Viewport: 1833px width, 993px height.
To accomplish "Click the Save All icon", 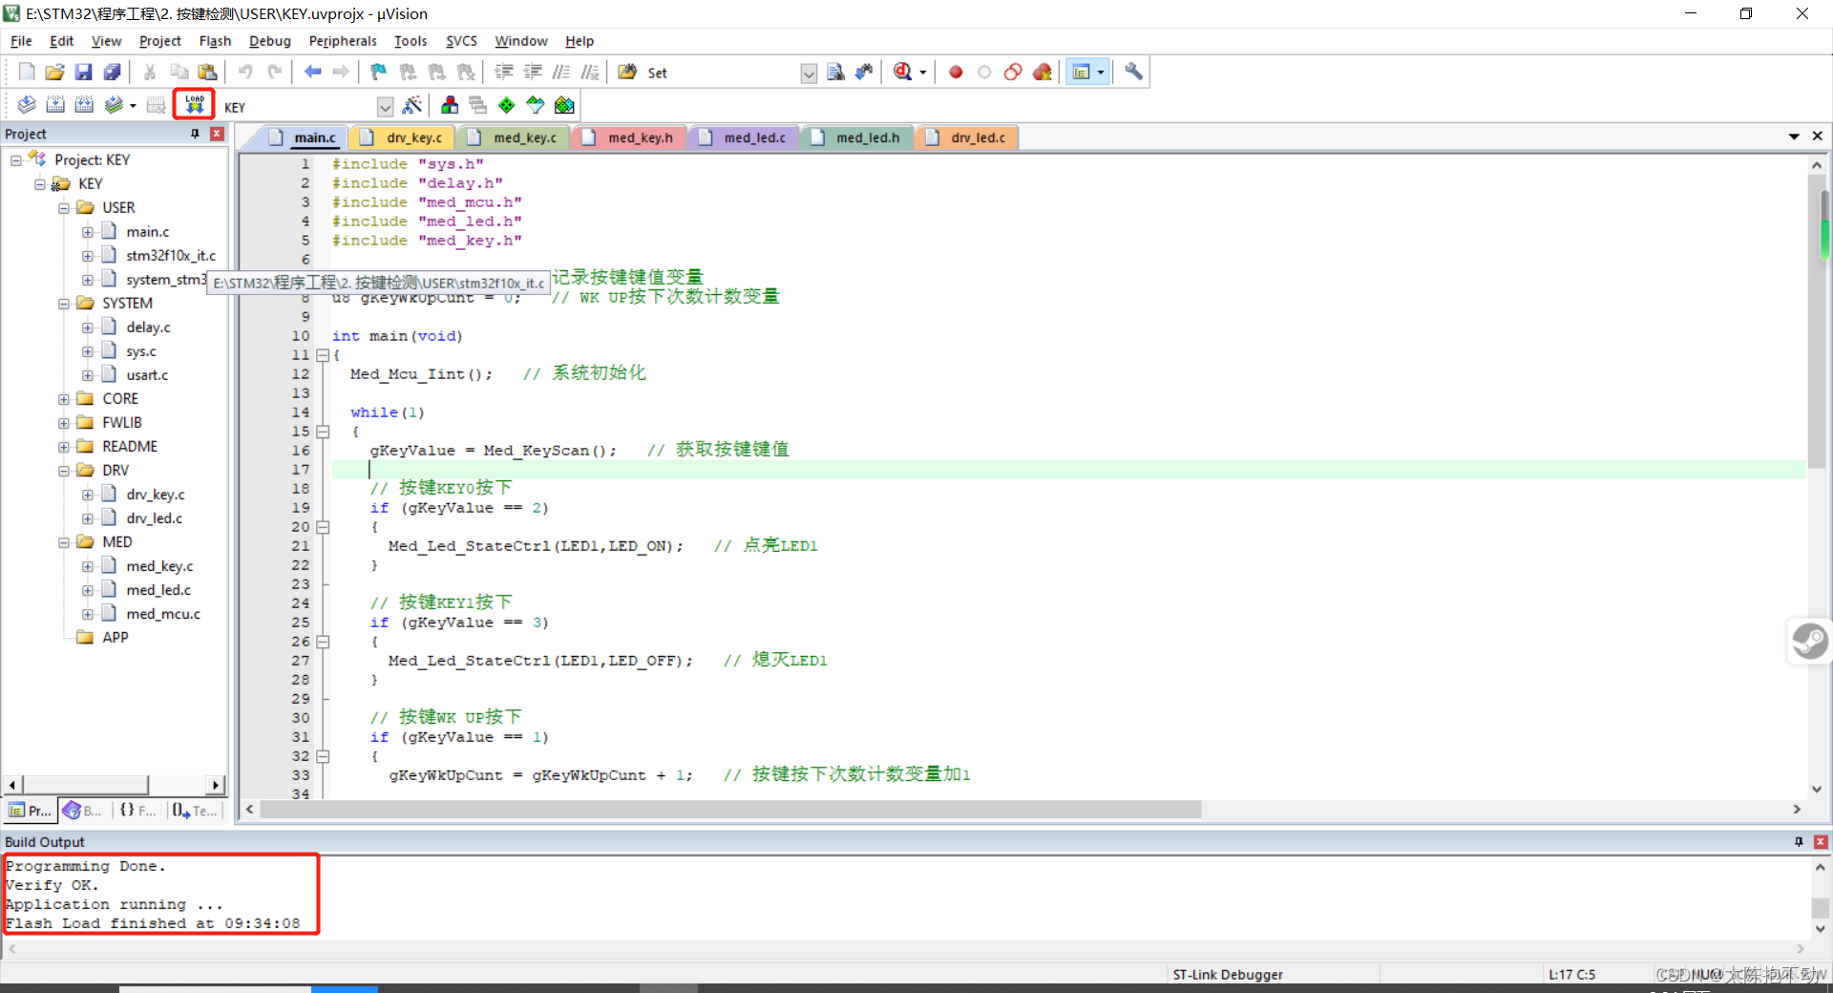I will click(113, 72).
